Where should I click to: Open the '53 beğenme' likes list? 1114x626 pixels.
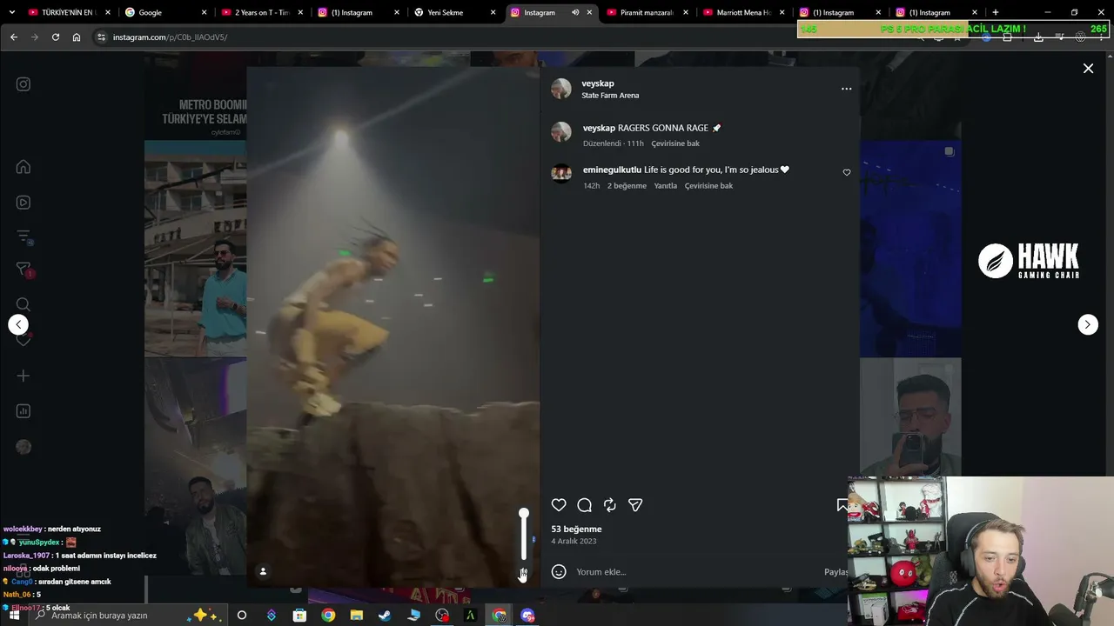(x=576, y=529)
